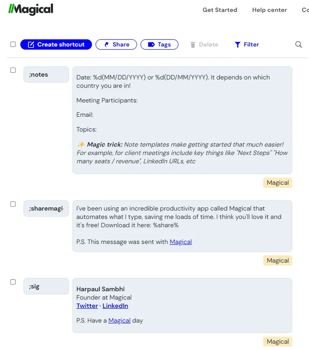
Task: Select the ;notes shortcut name field
Action: pyautogui.click(x=46, y=74)
